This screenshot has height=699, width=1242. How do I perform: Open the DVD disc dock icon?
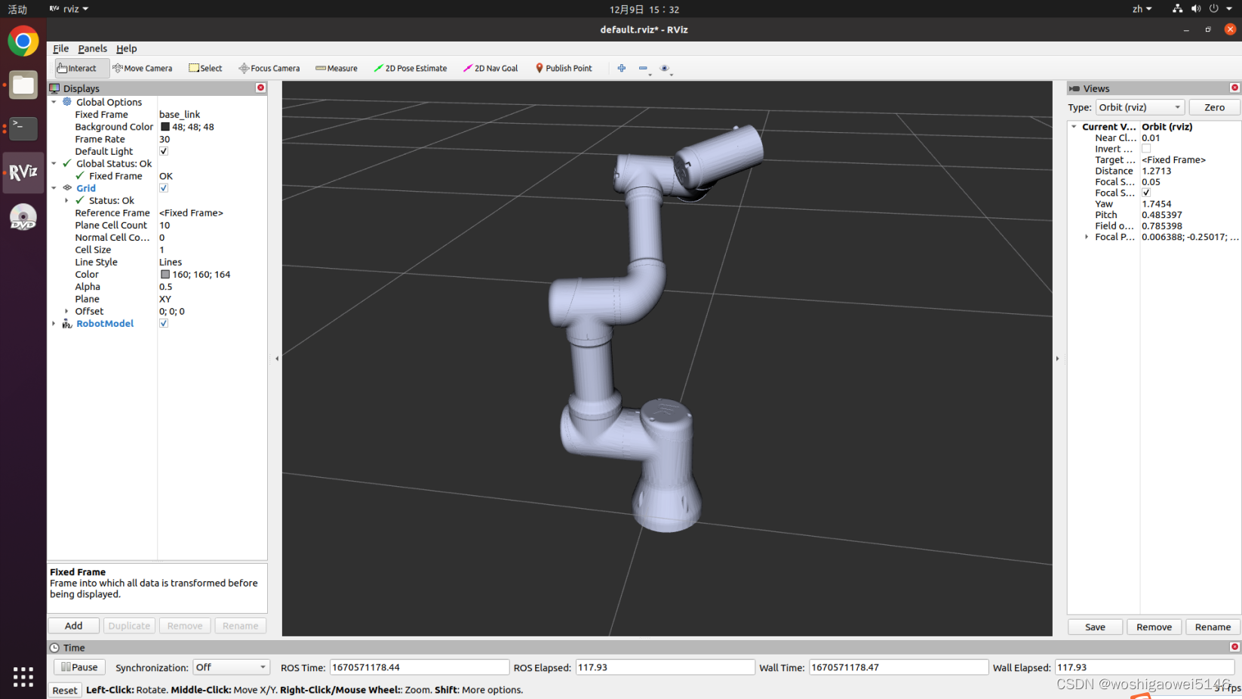[23, 217]
